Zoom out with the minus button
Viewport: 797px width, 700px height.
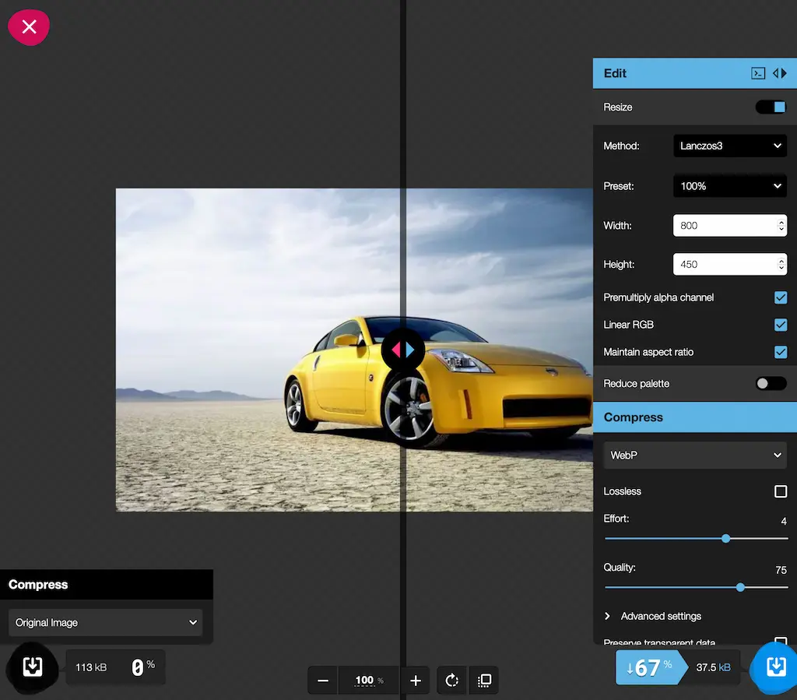pyautogui.click(x=323, y=681)
